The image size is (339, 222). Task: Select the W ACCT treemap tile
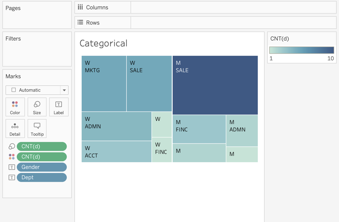point(116,152)
